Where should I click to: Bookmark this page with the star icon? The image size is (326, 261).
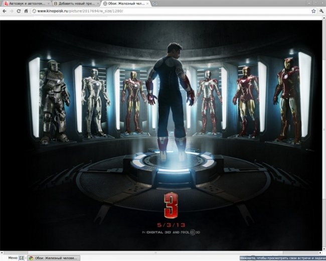312,11
